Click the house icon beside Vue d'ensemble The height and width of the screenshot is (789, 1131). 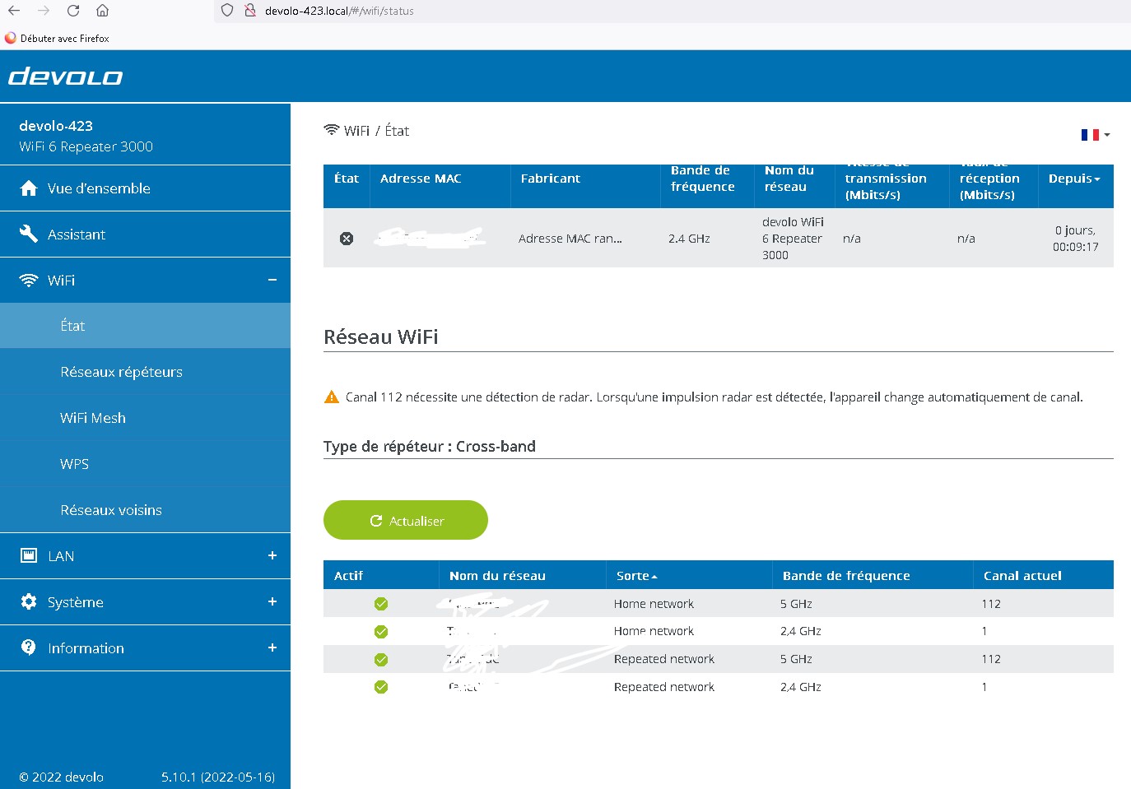click(29, 188)
